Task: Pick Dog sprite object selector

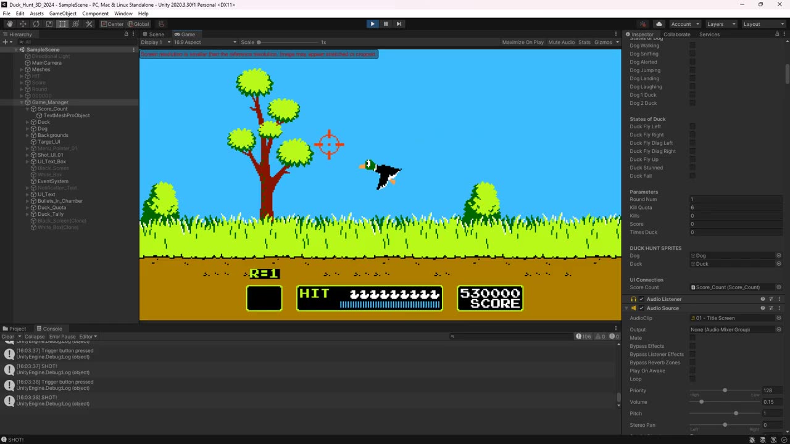Action: coord(779,255)
